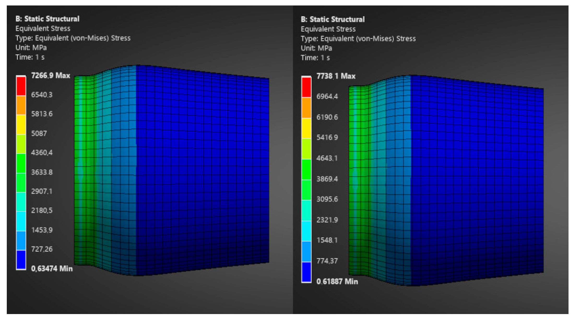Click the yellow swatch in left legend
Image resolution: width=574 pixels, height=319 pixels.
tap(21, 124)
